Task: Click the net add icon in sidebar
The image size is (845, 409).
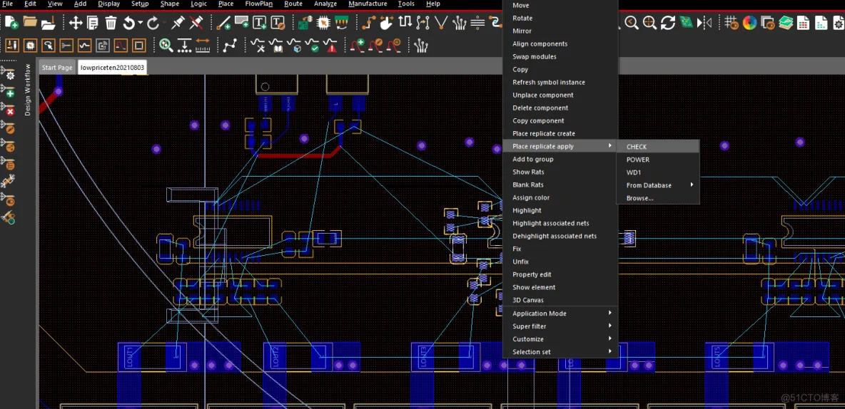Action: point(8,91)
